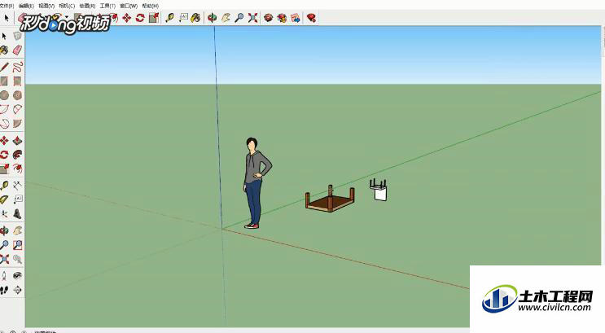Select the Circle tool
The height and width of the screenshot is (333, 605).
[x=4, y=95]
